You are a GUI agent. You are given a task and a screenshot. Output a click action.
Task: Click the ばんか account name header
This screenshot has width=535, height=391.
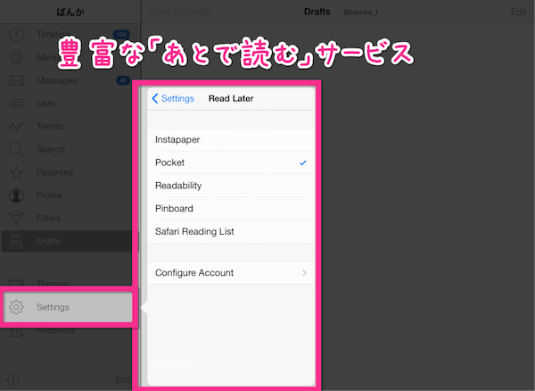pyautogui.click(x=70, y=12)
